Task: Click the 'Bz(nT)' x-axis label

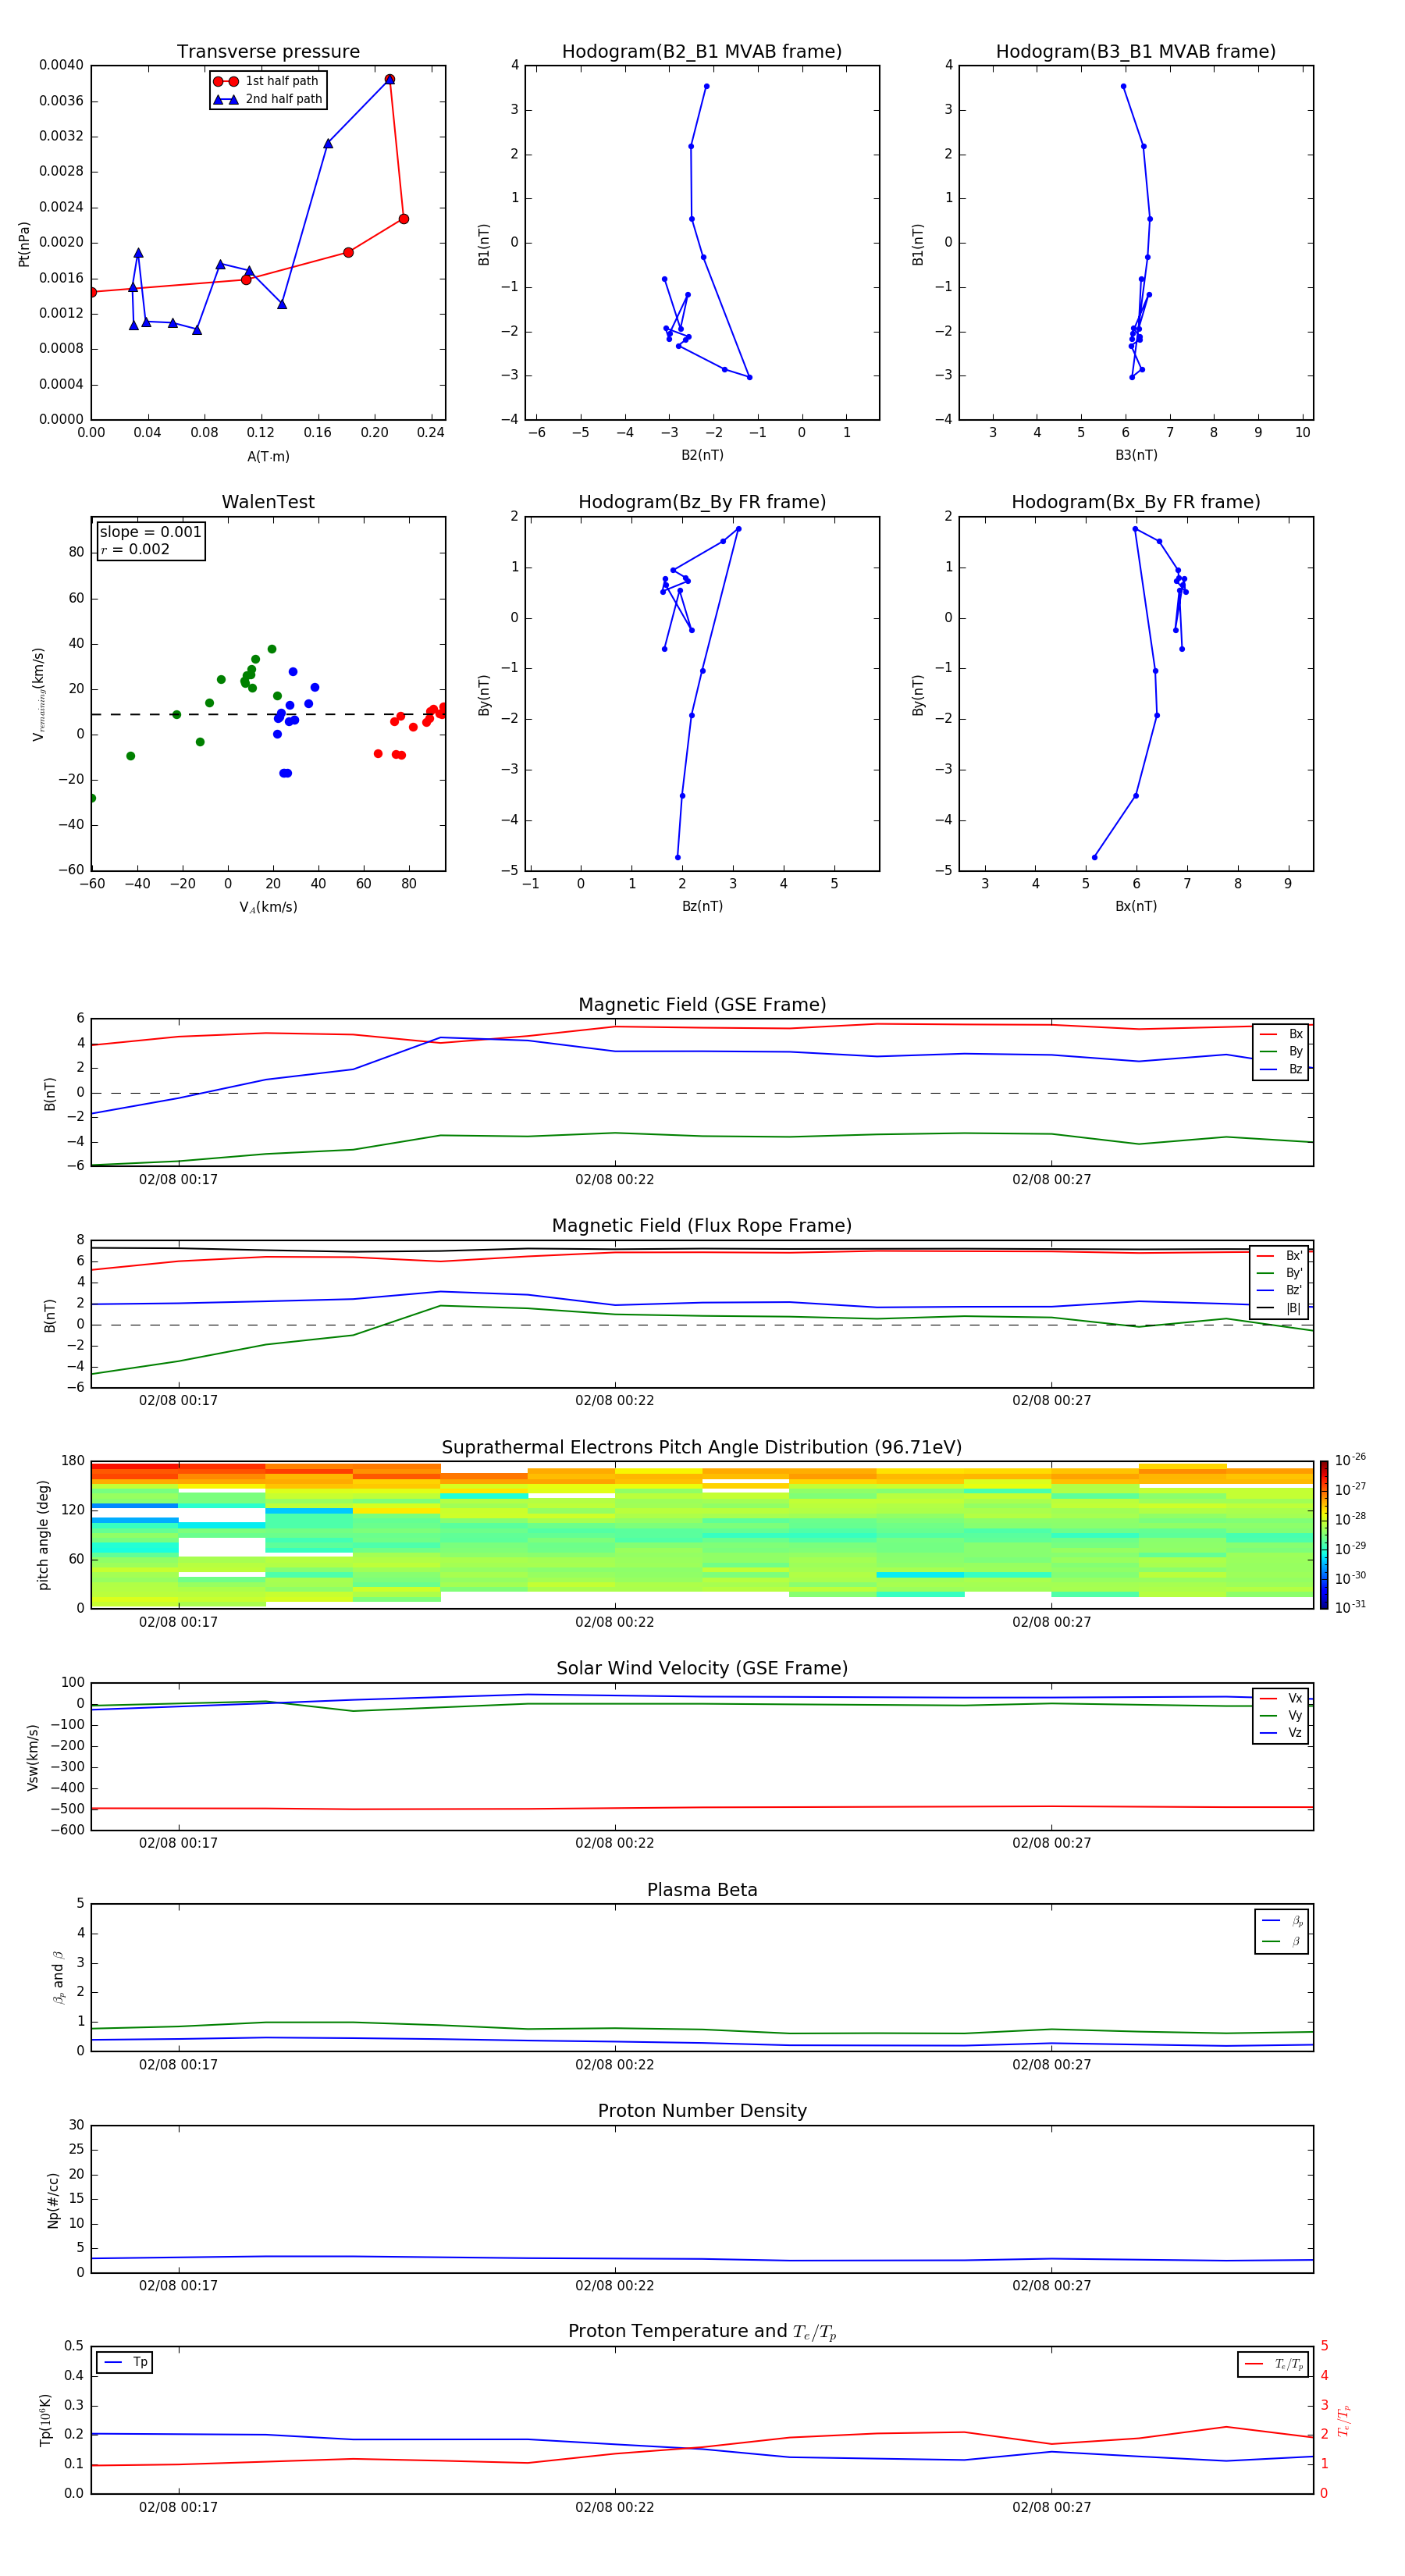Action: (x=702, y=906)
